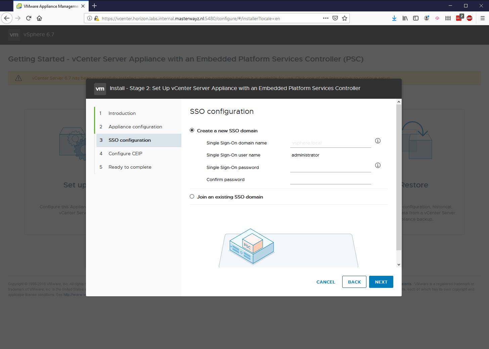Screen dimensions: 489x349
Task: Click the vSphere 6.7 vm logo
Action: coord(14,35)
